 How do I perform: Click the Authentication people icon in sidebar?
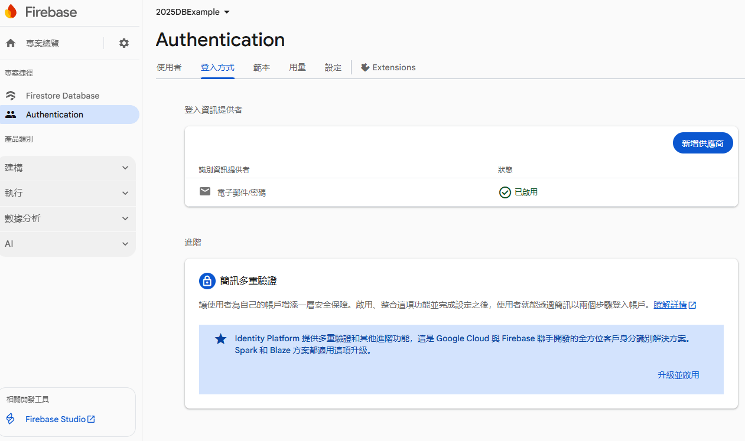coord(11,115)
